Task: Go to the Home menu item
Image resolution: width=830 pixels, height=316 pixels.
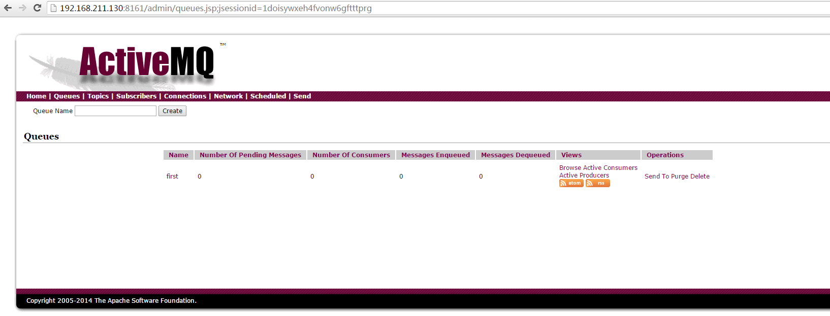Action: click(x=36, y=96)
